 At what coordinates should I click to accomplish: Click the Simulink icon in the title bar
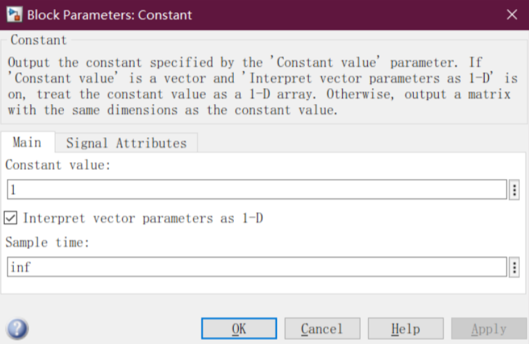pos(15,15)
